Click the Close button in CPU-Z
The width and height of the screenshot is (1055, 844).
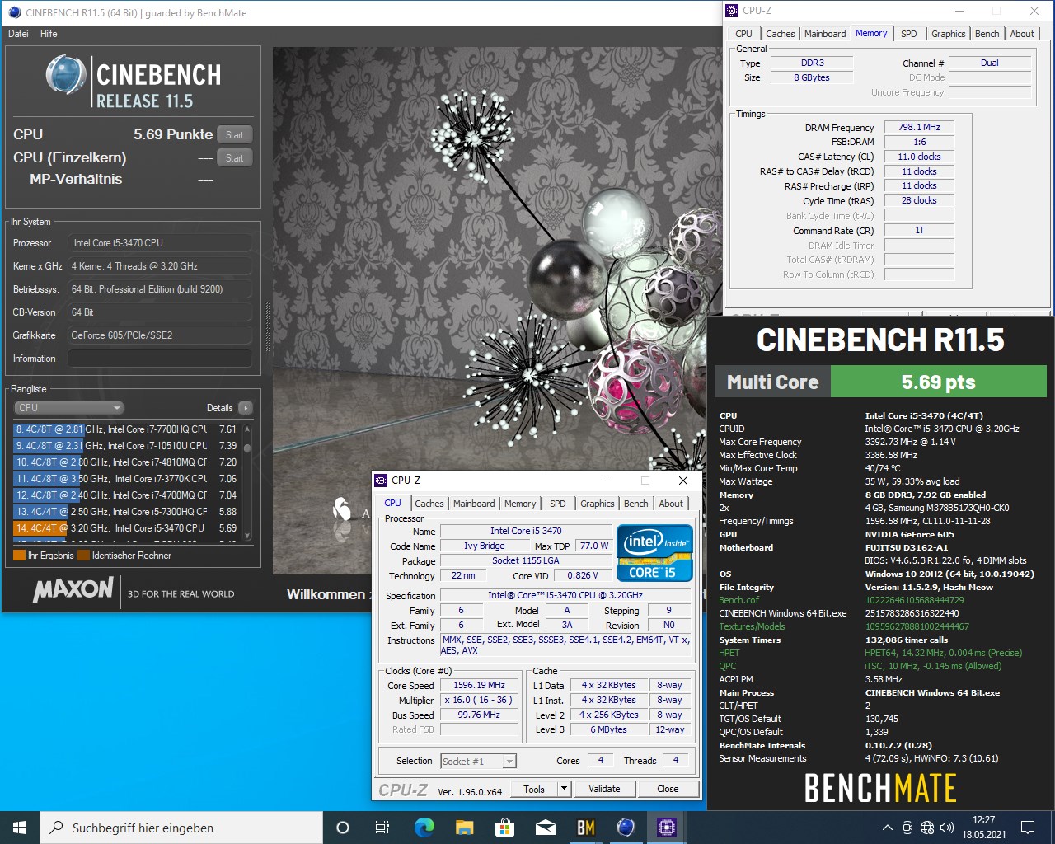pyautogui.click(x=668, y=789)
